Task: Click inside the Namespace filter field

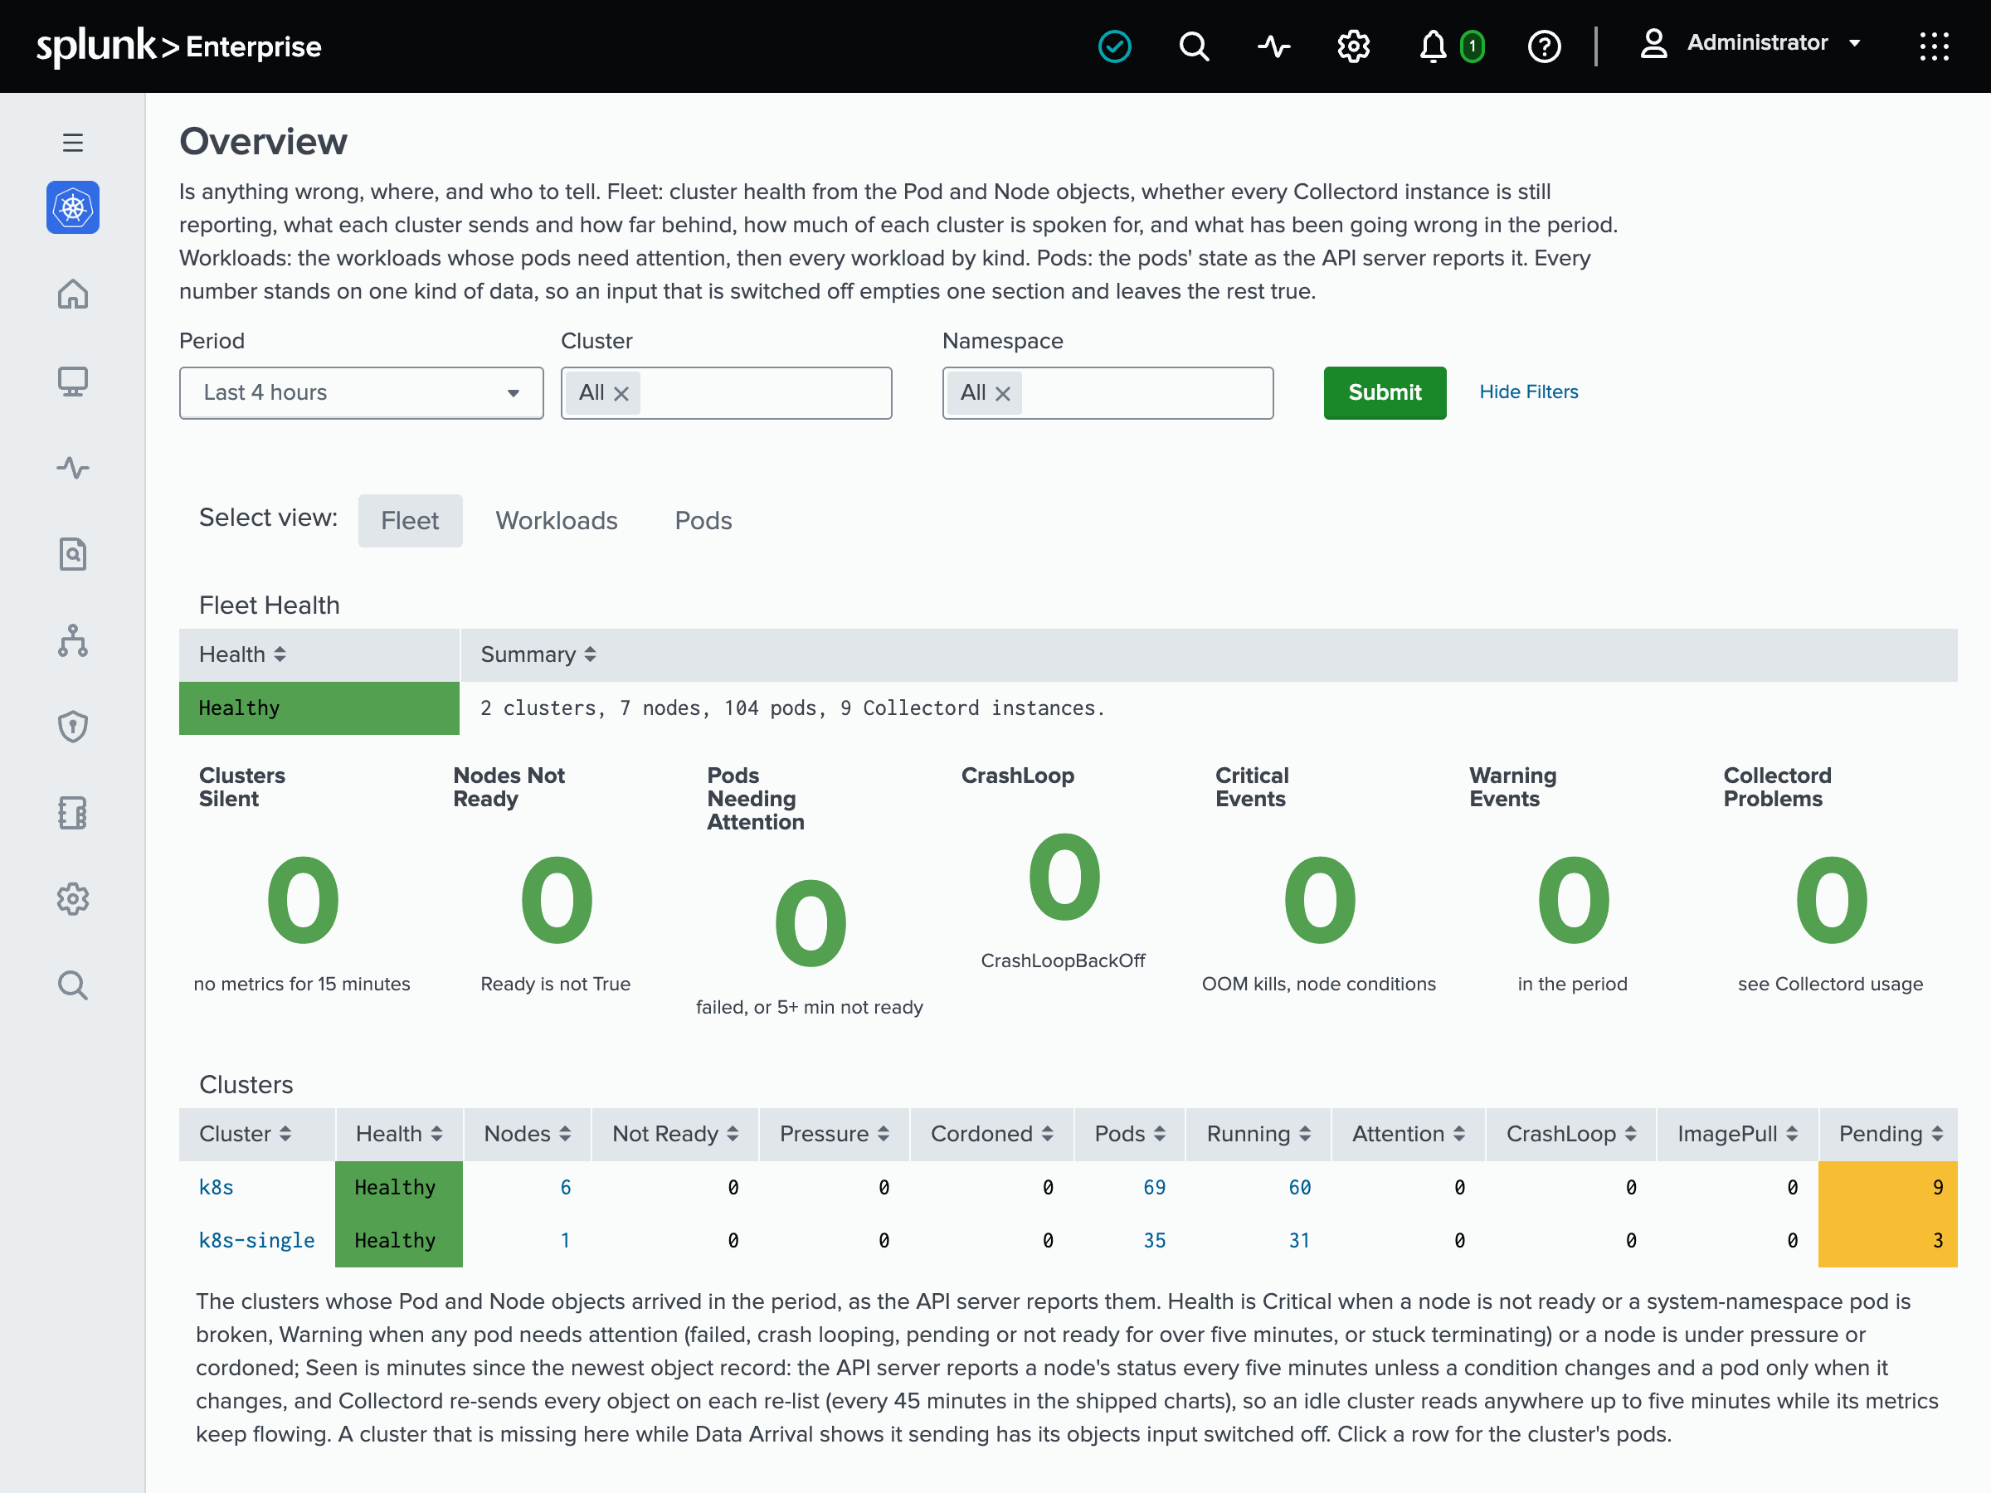Action: [x=1108, y=392]
